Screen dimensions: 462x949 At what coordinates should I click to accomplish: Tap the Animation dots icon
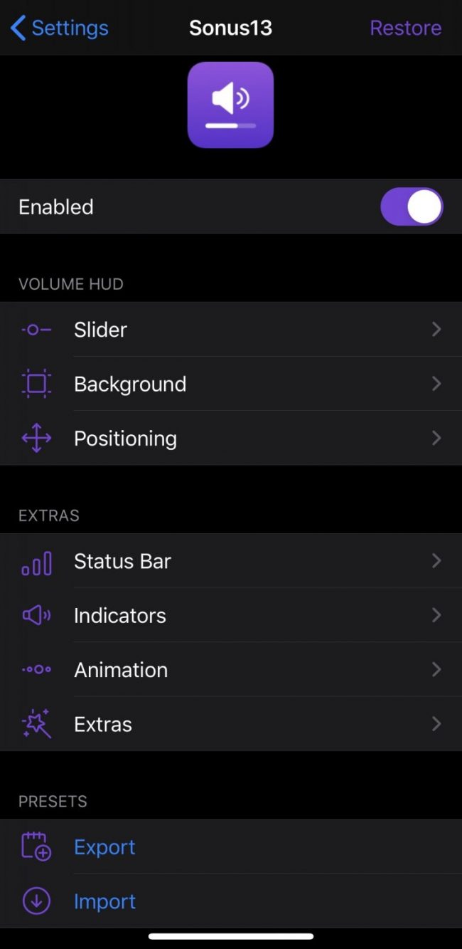(x=36, y=670)
